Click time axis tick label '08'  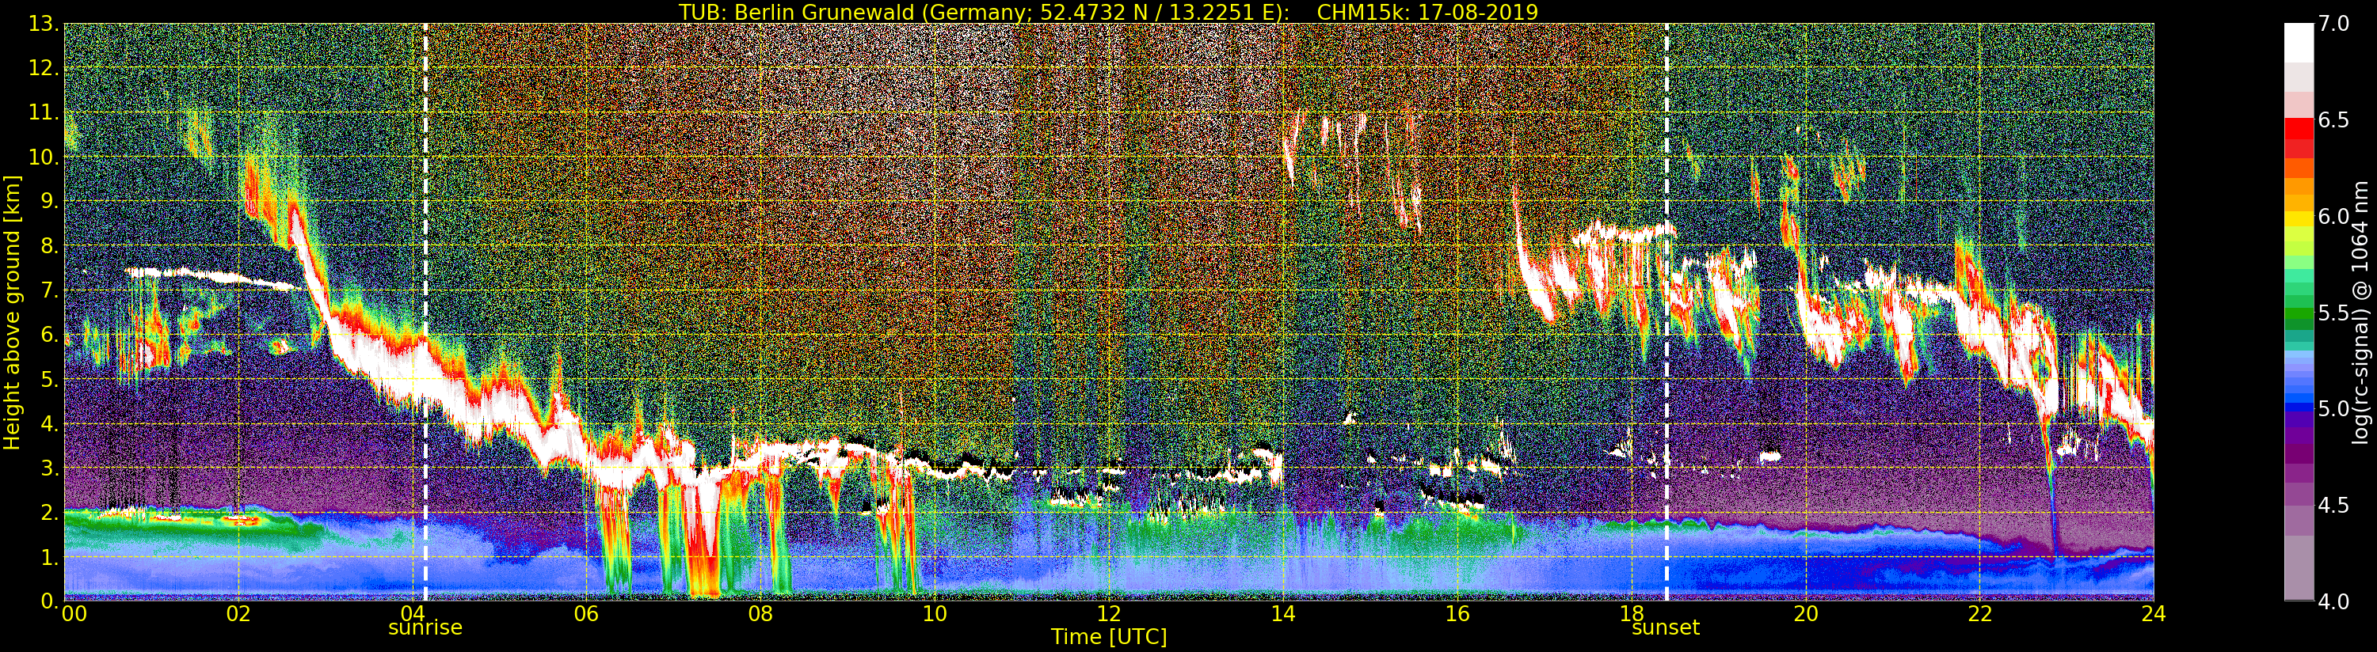tap(760, 613)
